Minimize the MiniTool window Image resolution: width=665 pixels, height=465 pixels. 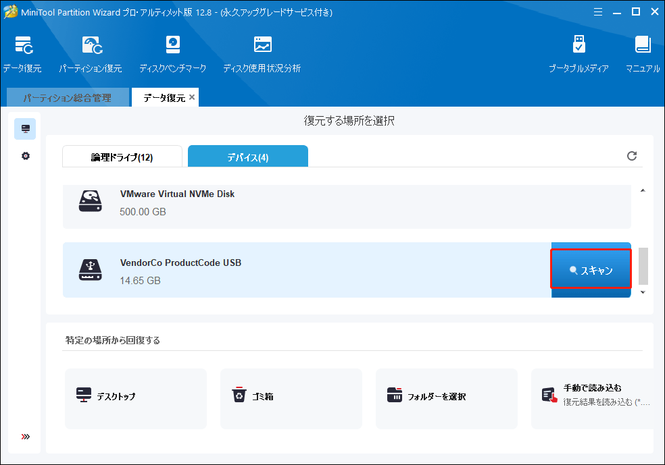coord(617,12)
